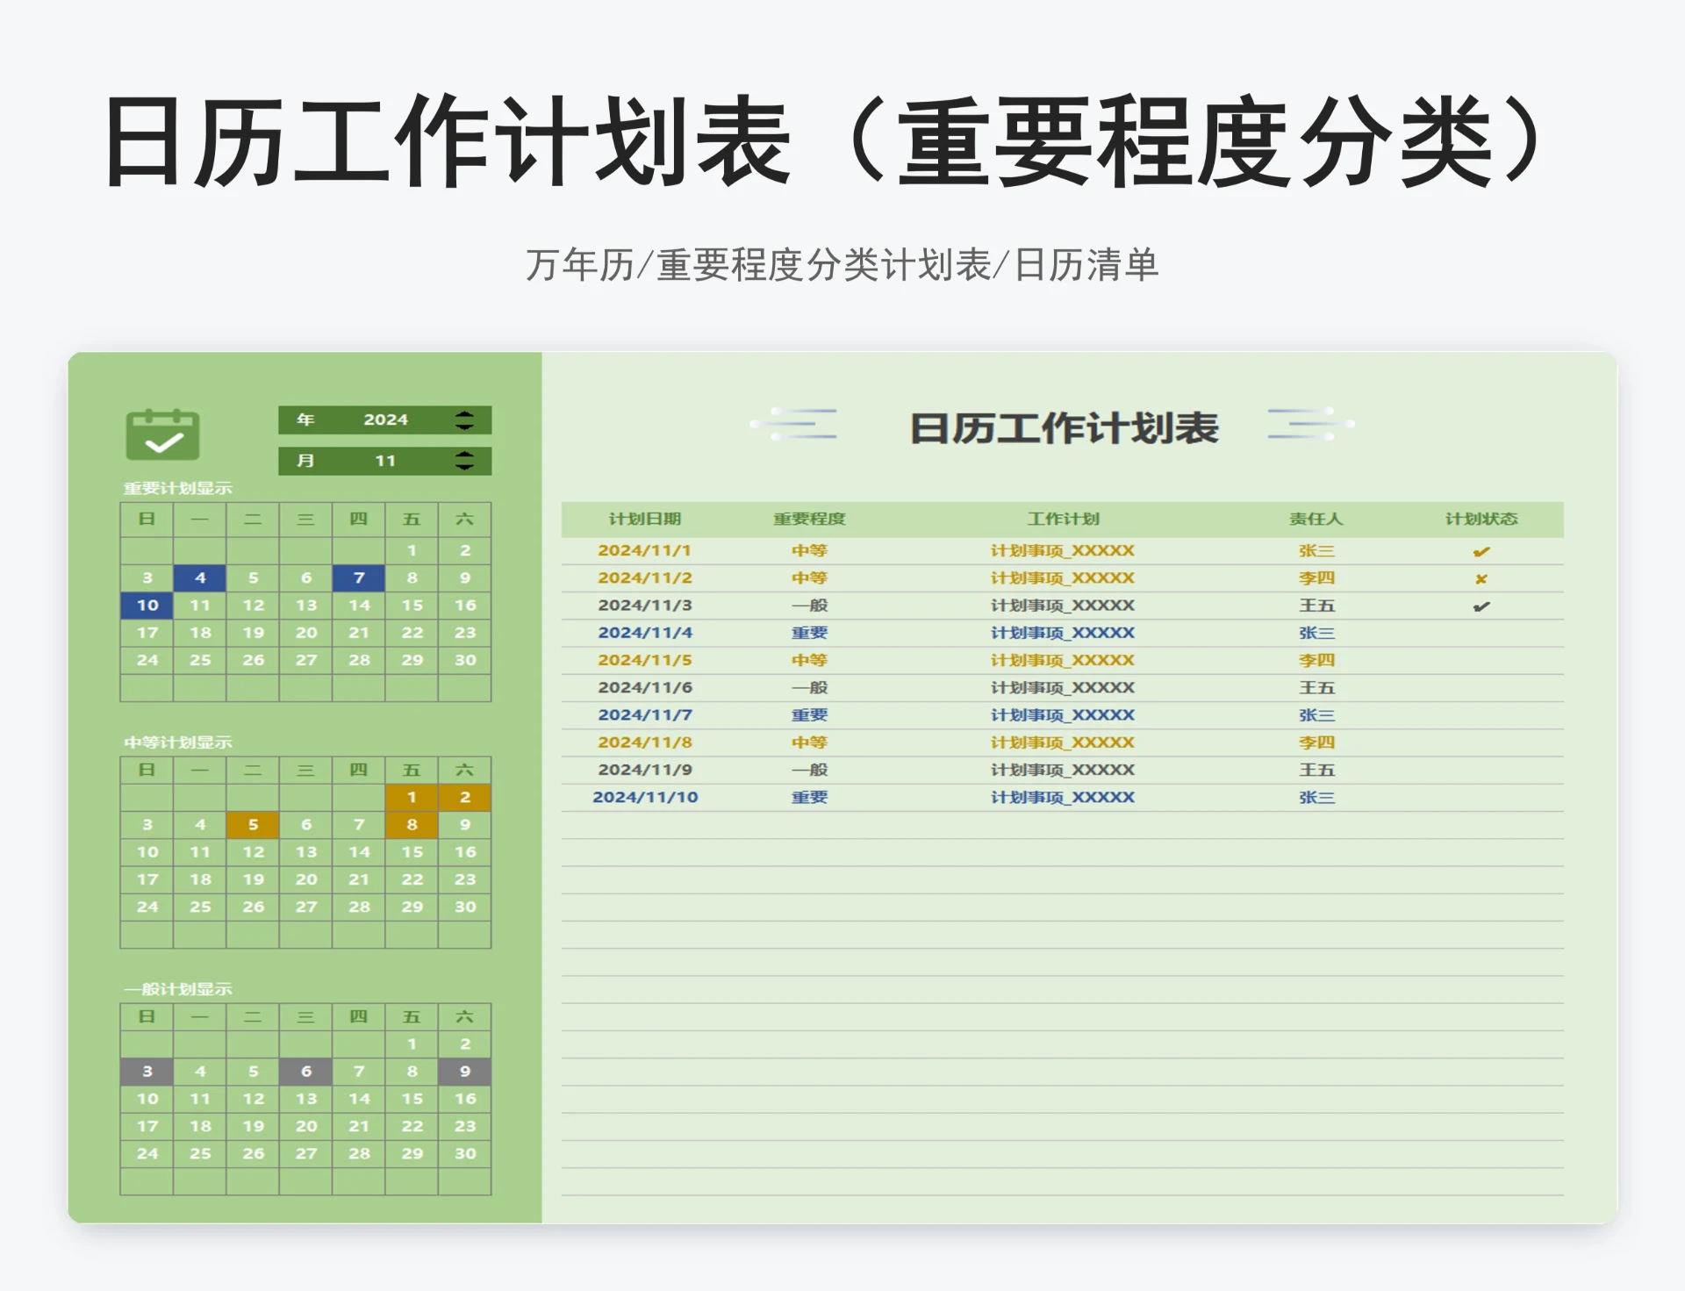The height and width of the screenshot is (1291, 1685).
Task: Select 张三 responsible person for 2024/11/4
Action: coord(1316,632)
